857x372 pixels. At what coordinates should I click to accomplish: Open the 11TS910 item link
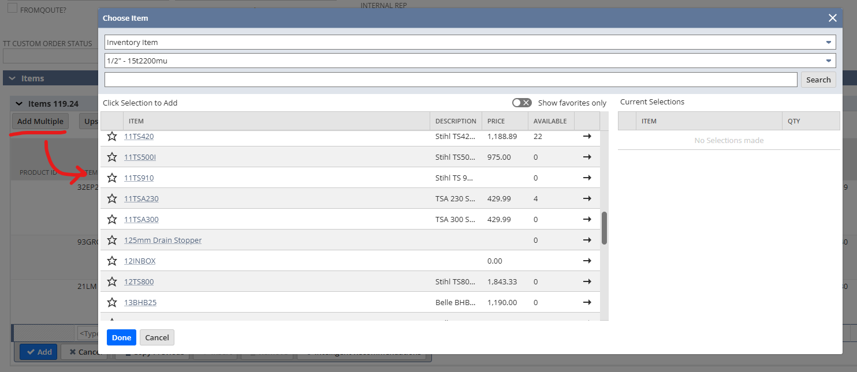(x=139, y=178)
